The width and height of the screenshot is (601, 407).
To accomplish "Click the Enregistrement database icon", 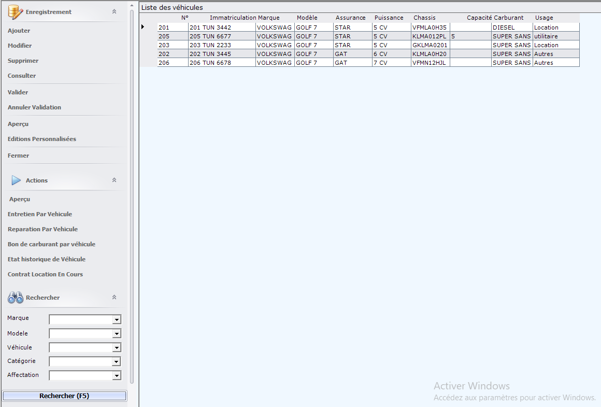I will (16, 12).
